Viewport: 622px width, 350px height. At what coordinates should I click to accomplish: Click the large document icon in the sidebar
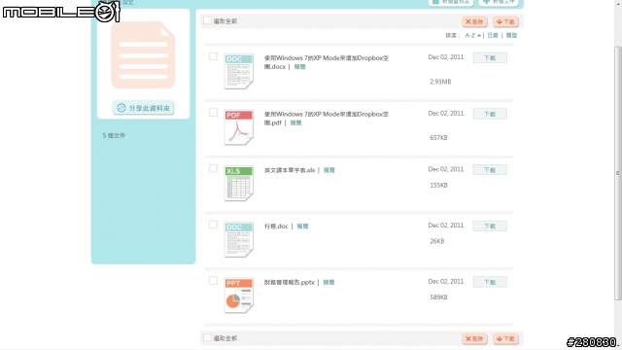pos(143,55)
